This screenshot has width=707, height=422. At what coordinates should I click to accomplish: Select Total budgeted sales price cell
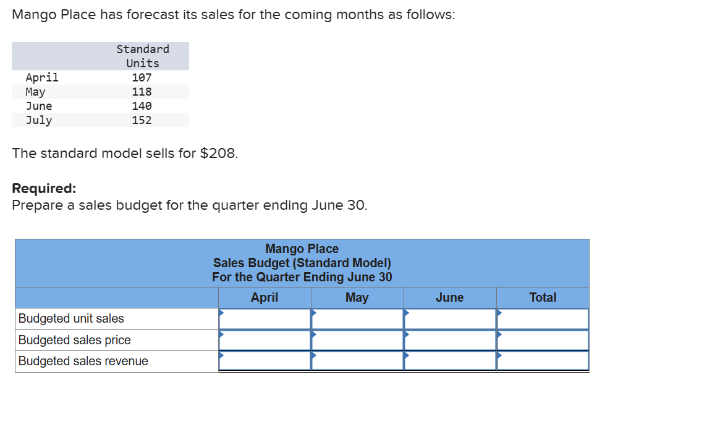(543, 340)
